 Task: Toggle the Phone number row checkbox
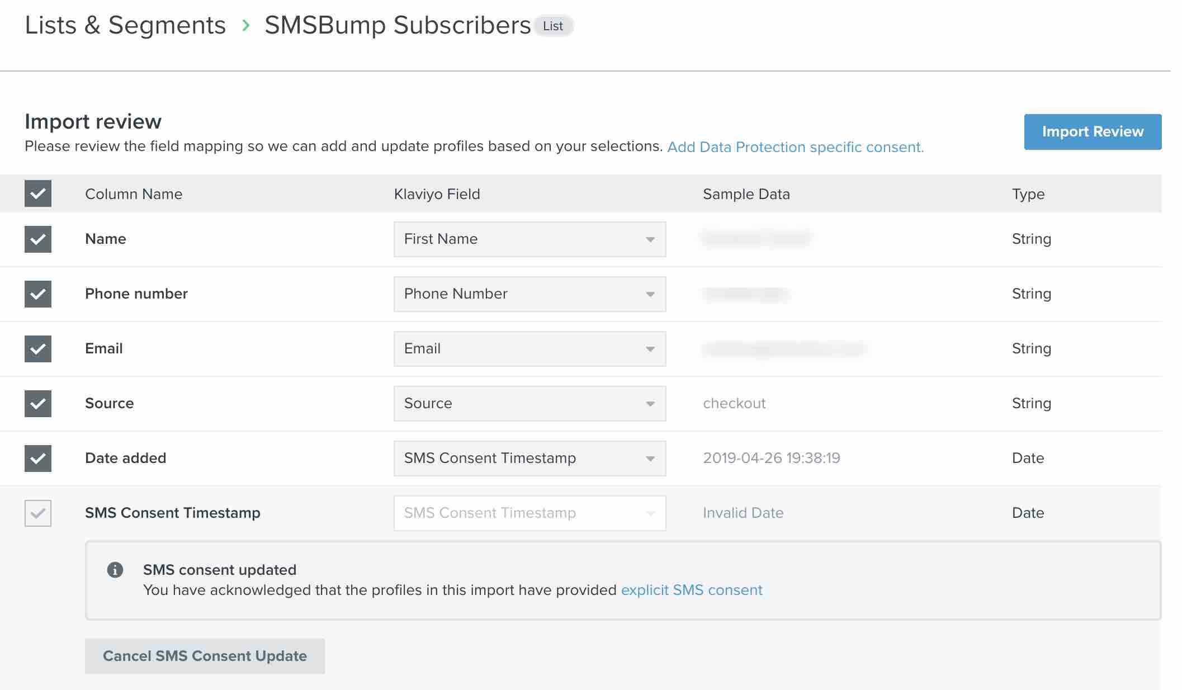[x=38, y=294]
